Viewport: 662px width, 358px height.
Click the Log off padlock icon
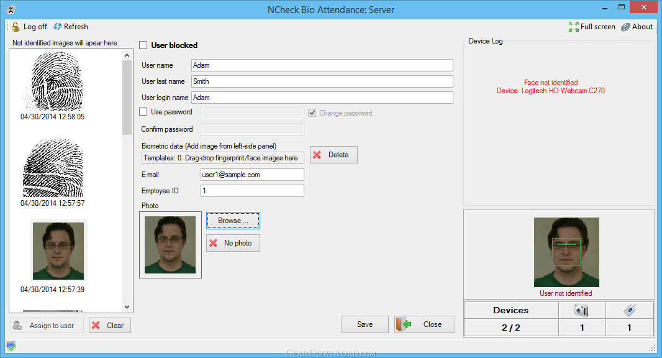pos(16,27)
